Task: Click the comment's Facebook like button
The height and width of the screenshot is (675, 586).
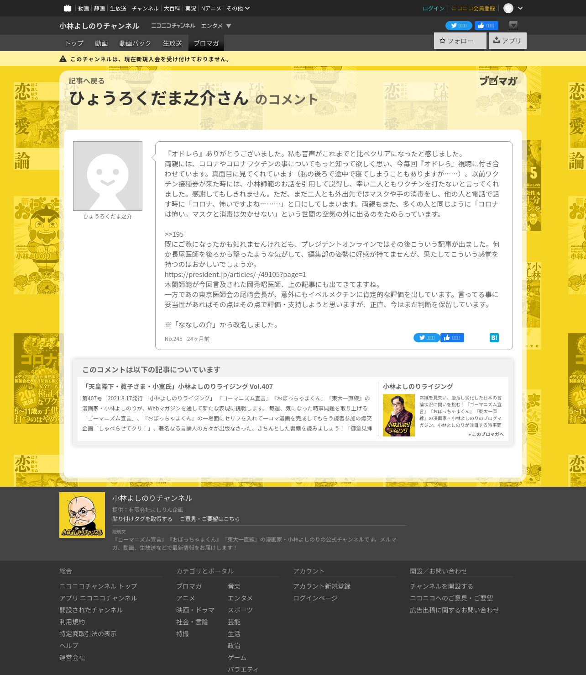Action: (452, 338)
